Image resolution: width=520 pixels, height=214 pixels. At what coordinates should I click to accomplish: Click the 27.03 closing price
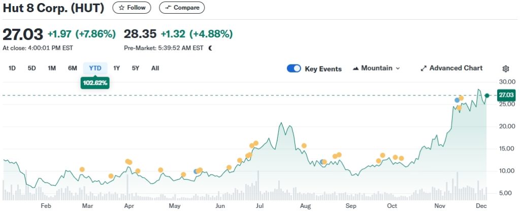tap(23, 34)
